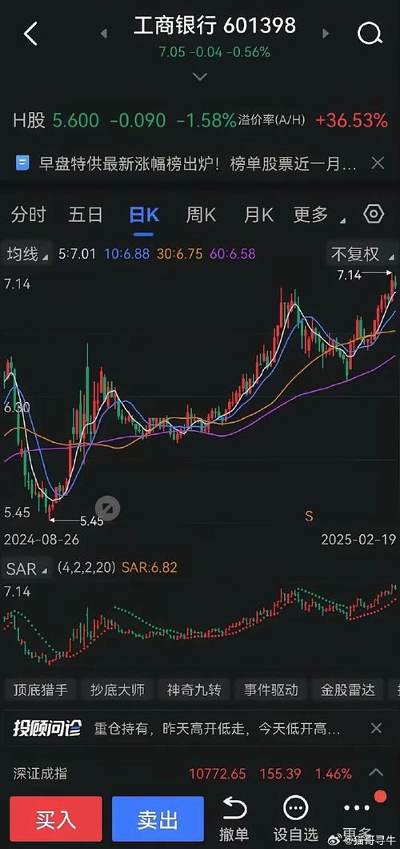Go to previous stock with left triangle
The image size is (400, 849).
coord(104,34)
